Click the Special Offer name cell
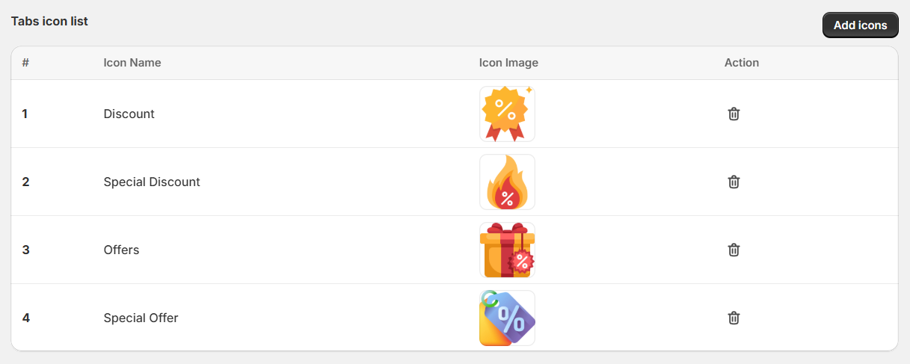This screenshot has height=364, width=910. pyautogui.click(x=141, y=318)
